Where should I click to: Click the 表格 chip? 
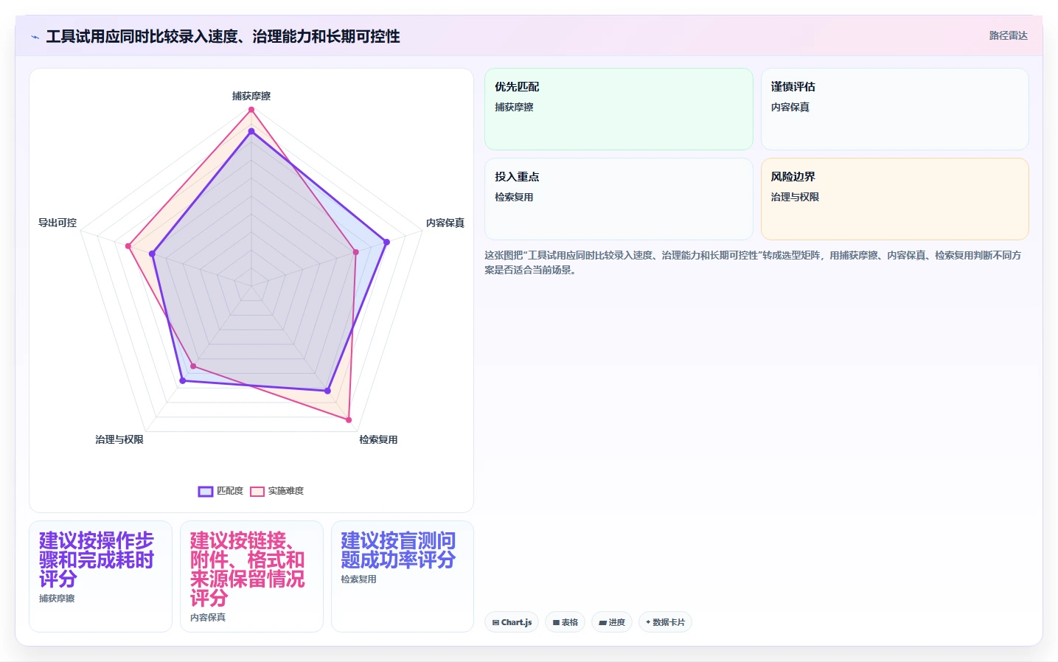click(x=565, y=622)
